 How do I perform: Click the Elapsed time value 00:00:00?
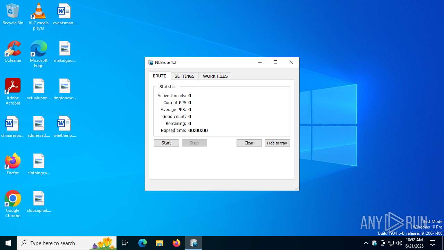(198, 131)
